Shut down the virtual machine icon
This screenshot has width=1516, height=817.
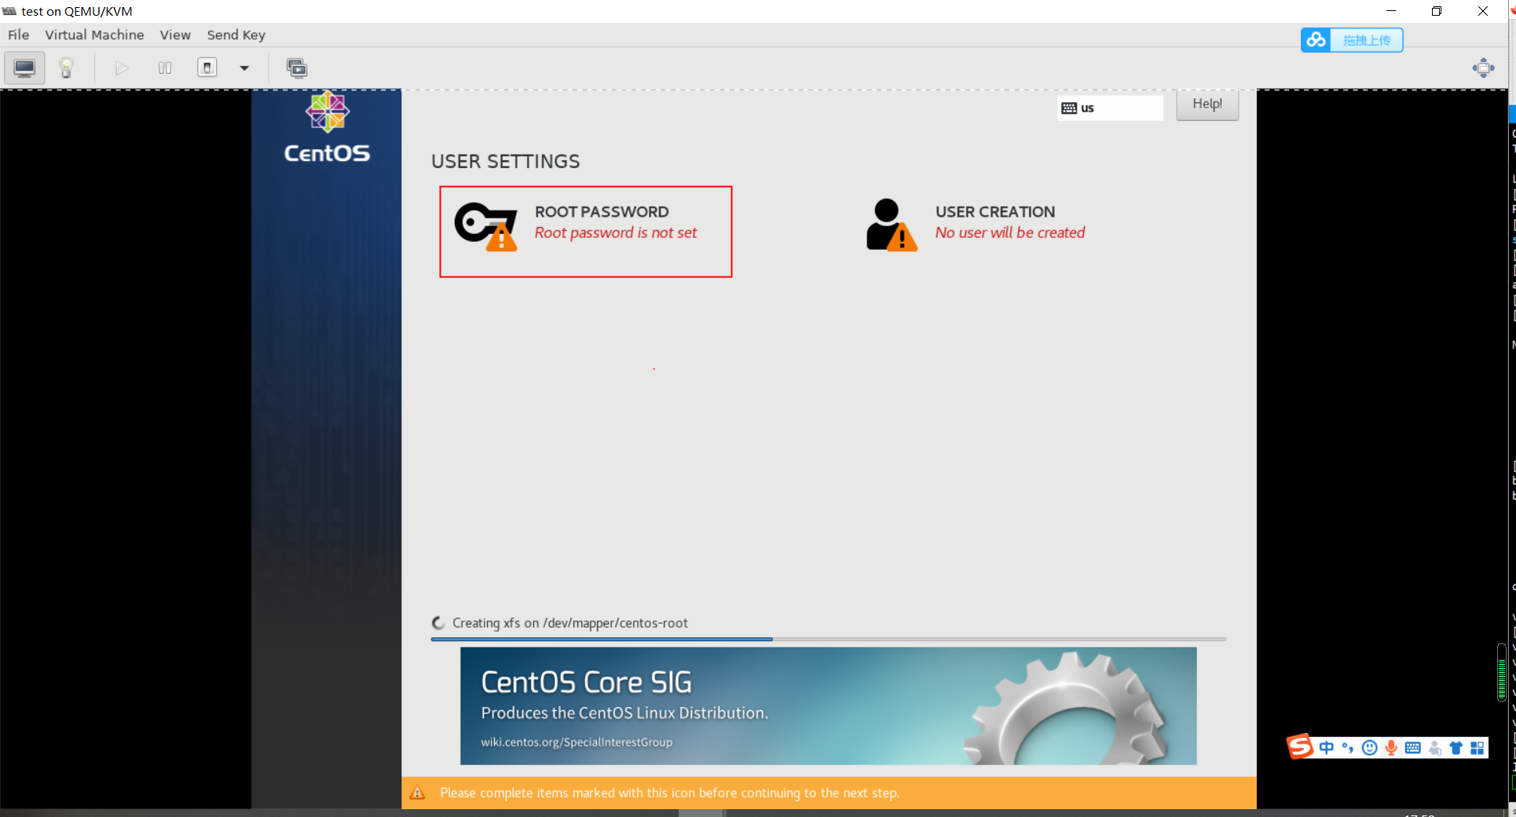pos(207,68)
